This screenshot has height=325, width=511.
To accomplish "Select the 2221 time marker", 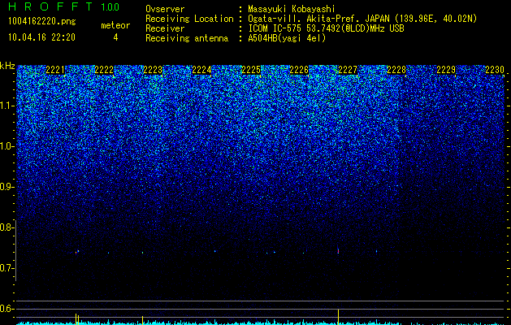I will click(x=55, y=70).
